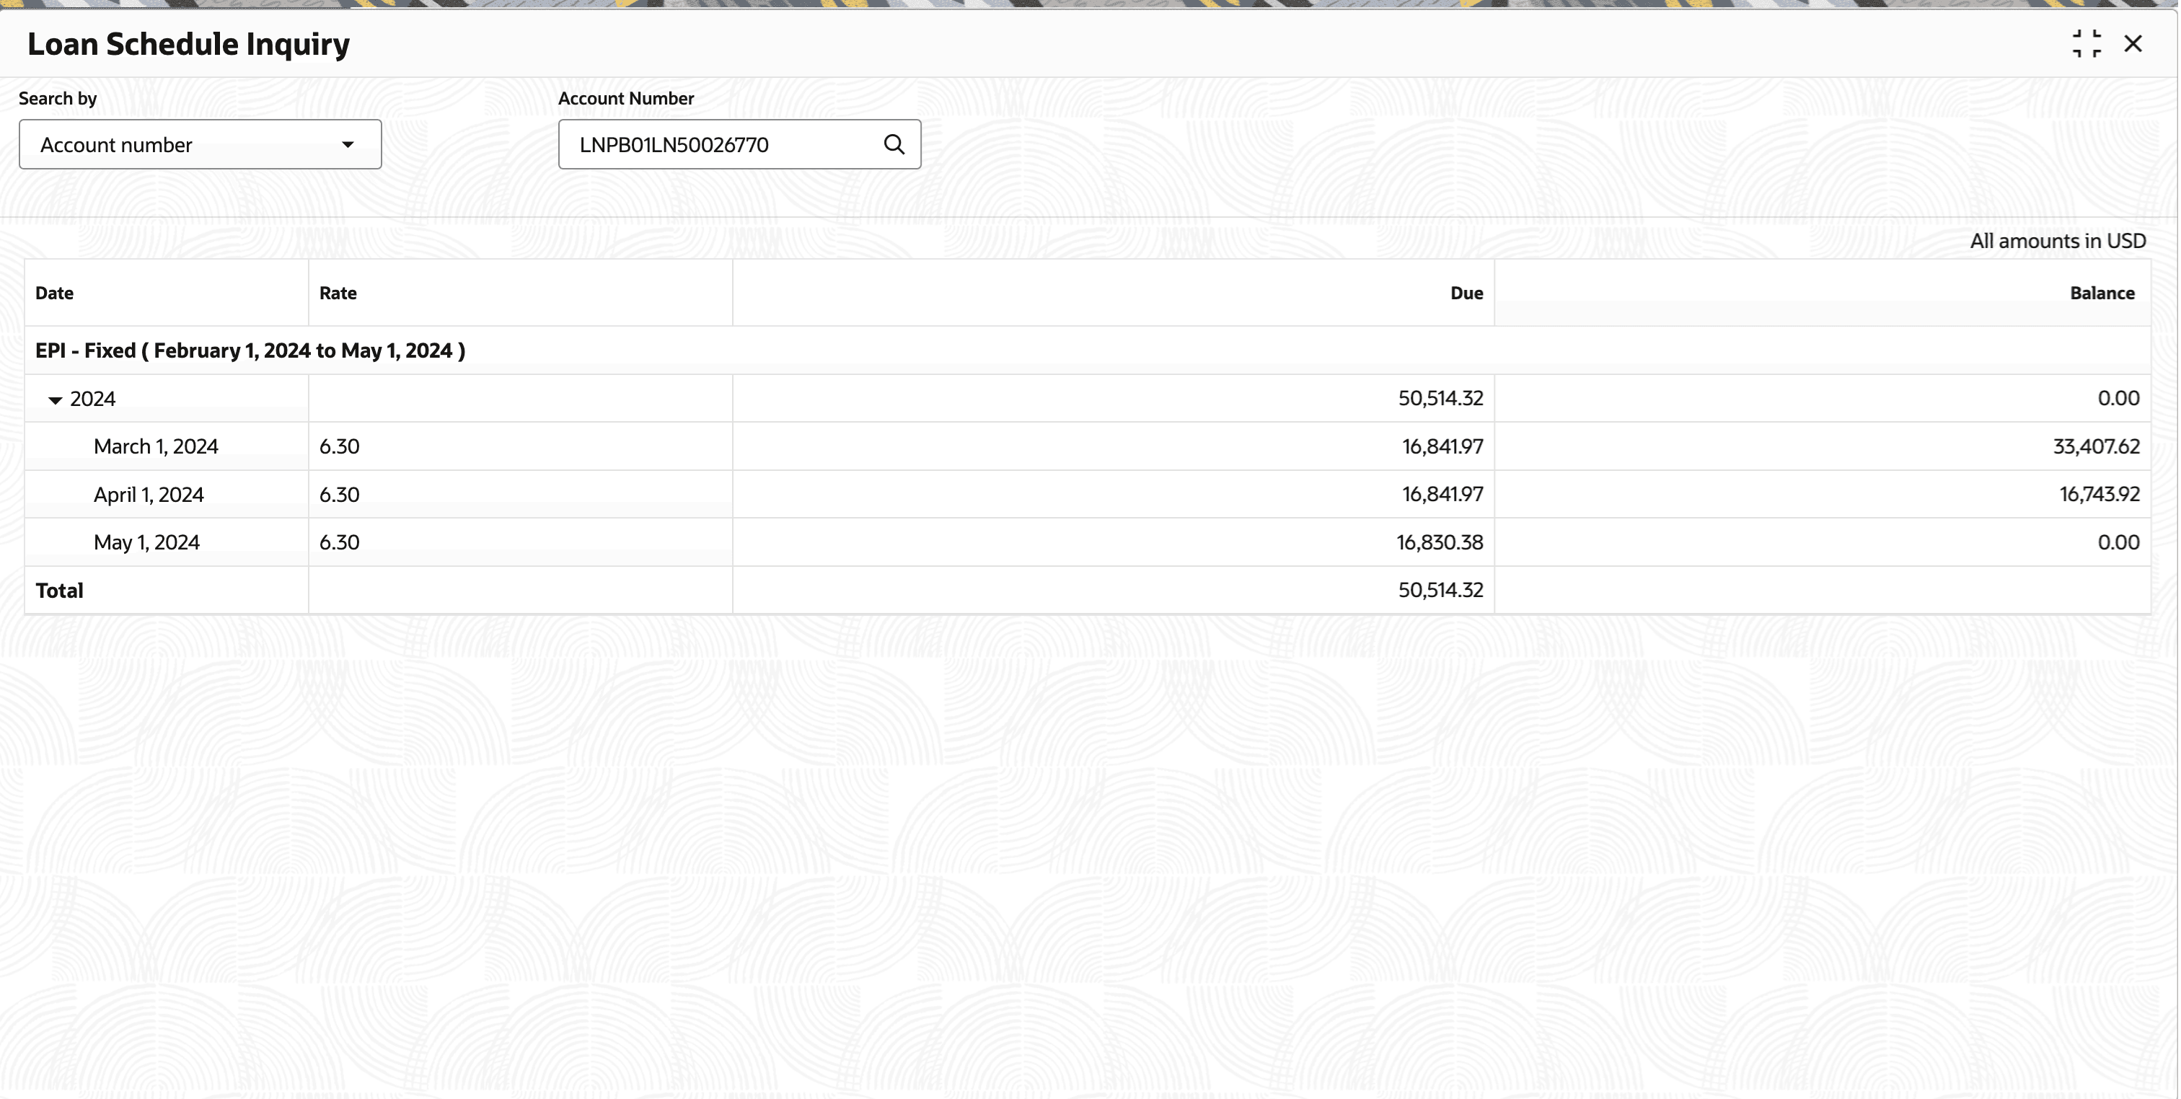The image size is (2181, 1099).
Task: Click the Total due amount 50,514.32
Action: point(1440,590)
